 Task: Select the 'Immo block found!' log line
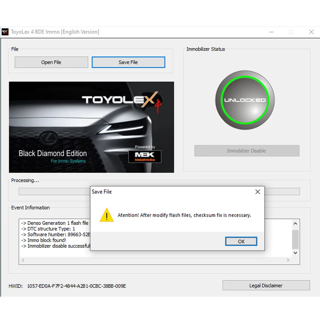click(x=44, y=240)
